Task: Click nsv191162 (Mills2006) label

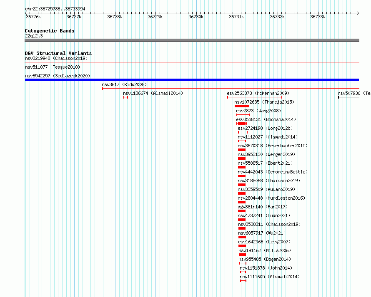Action: pos(265,250)
